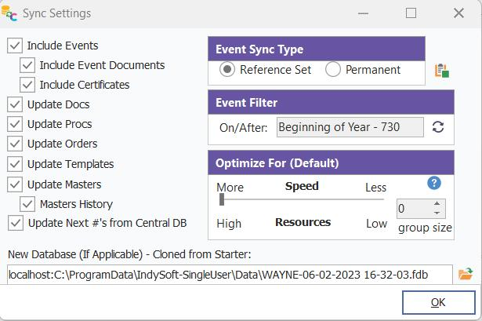This screenshot has width=482, height=321.
Task: Uncheck Update Templates
Action: coord(15,164)
